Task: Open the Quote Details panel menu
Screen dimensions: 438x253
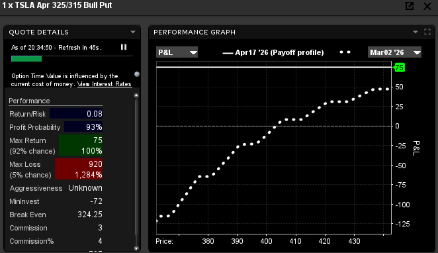Action: (133, 32)
